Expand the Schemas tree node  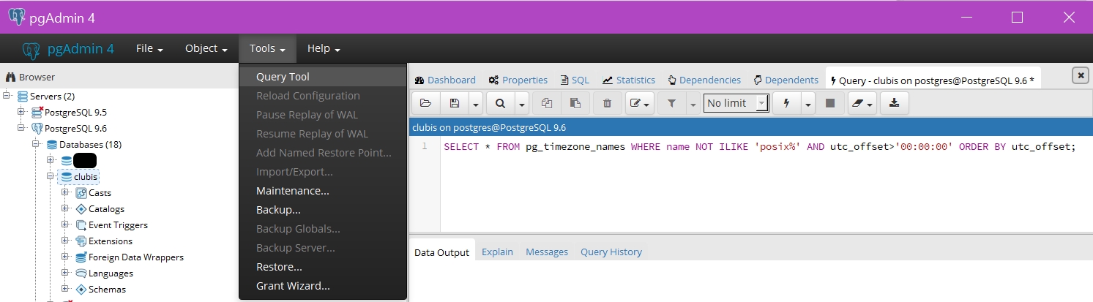click(x=65, y=289)
